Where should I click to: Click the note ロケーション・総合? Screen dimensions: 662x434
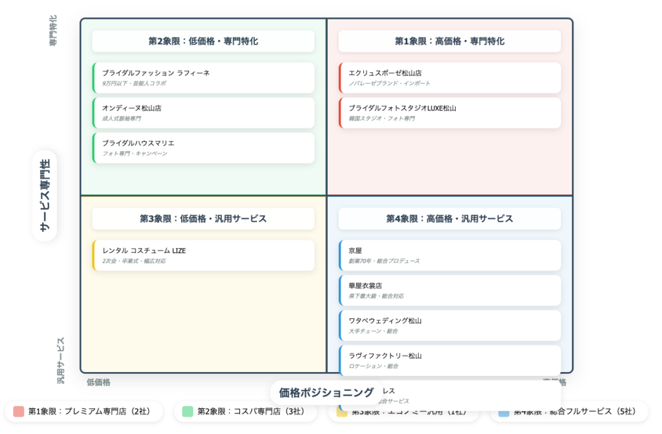point(373,366)
